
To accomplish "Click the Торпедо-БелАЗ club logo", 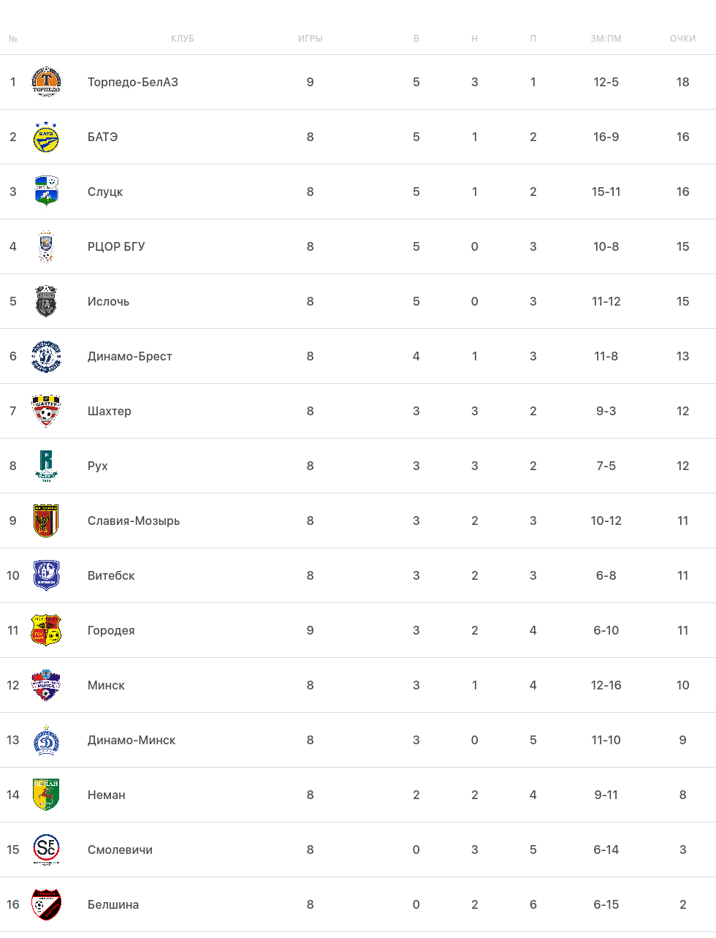I will tap(46, 82).
